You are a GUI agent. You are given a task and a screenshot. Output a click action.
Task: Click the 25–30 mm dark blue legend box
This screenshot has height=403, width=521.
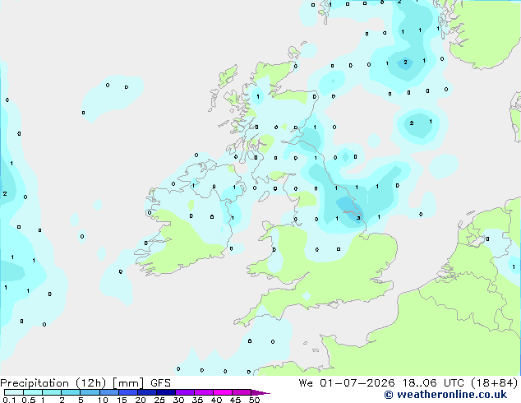tap(166, 392)
